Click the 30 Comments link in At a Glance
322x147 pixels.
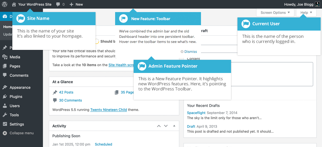click(x=70, y=100)
